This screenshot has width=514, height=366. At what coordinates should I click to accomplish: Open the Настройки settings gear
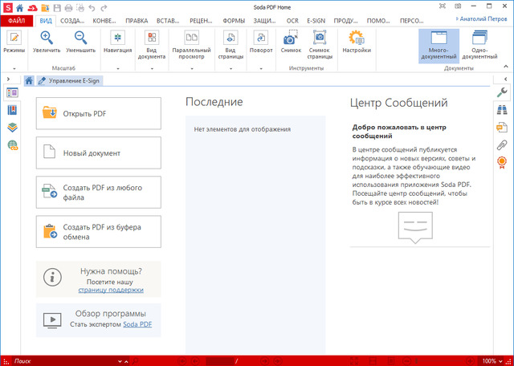(357, 38)
